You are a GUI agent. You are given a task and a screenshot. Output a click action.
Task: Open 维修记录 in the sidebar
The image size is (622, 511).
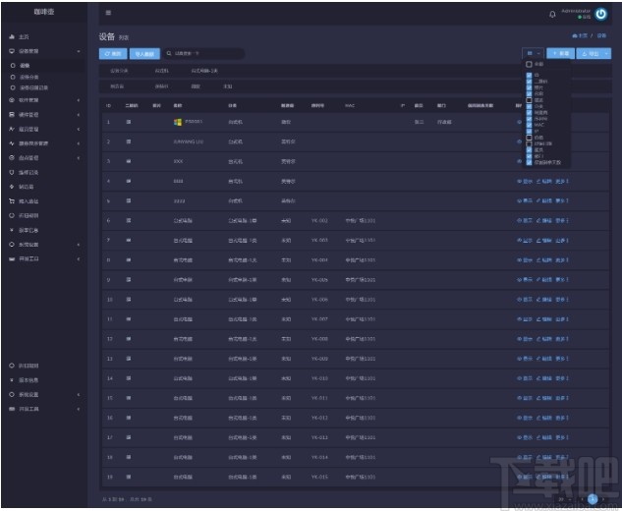[x=28, y=173]
